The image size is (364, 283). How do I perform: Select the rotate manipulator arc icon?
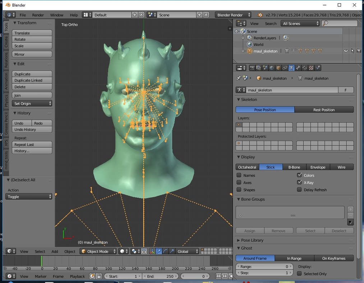(x=165, y=251)
